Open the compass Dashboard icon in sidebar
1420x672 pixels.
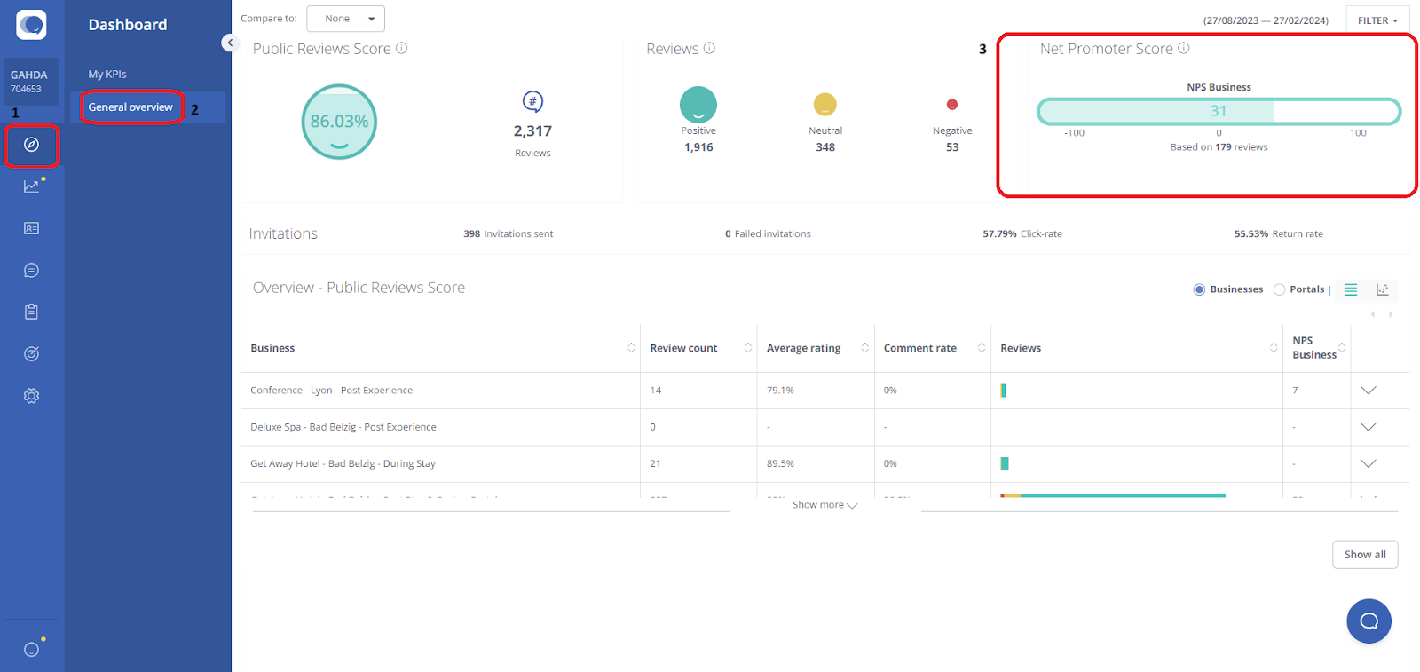tap(32, 145)
